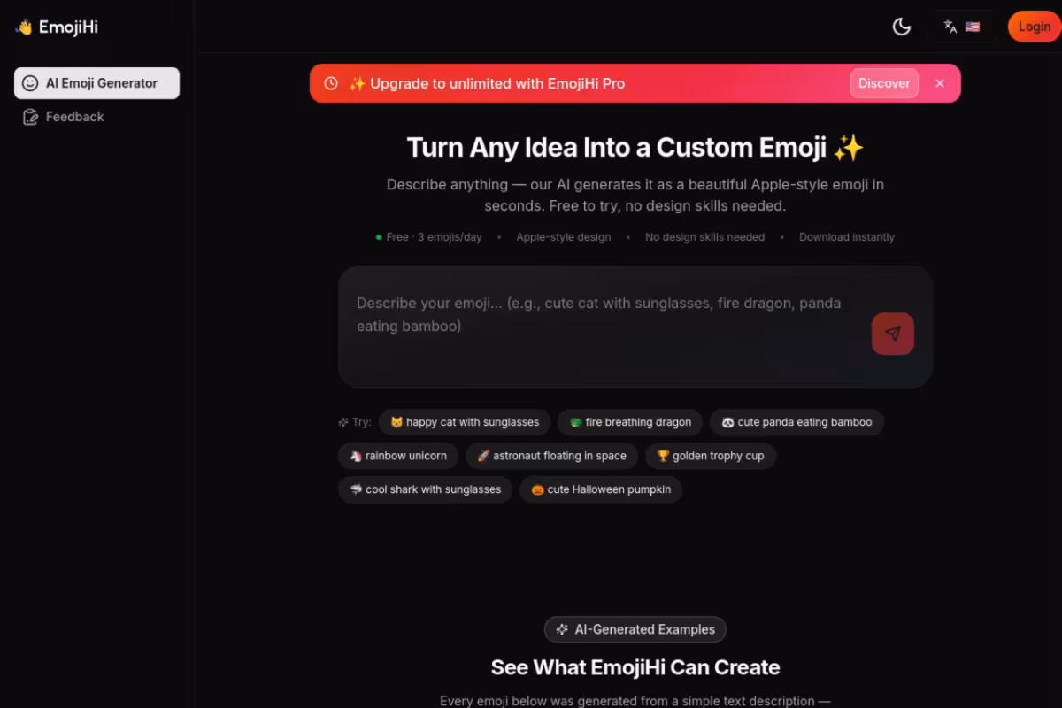Choose the cute panda eating bamboo suggestion

click(796, 422)
